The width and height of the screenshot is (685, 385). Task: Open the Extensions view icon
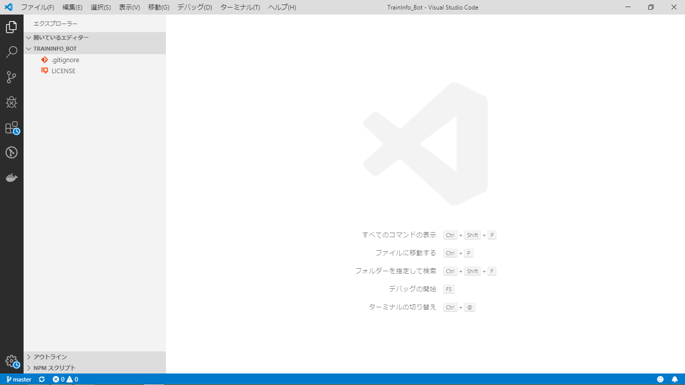[12, 127]
